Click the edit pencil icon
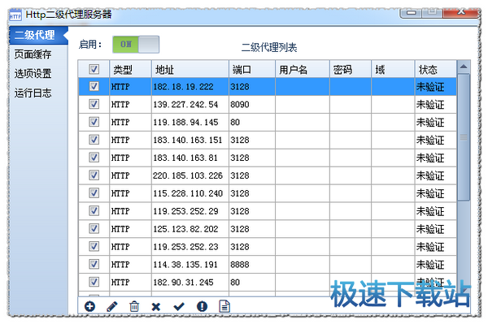 [x=112, y=307]
